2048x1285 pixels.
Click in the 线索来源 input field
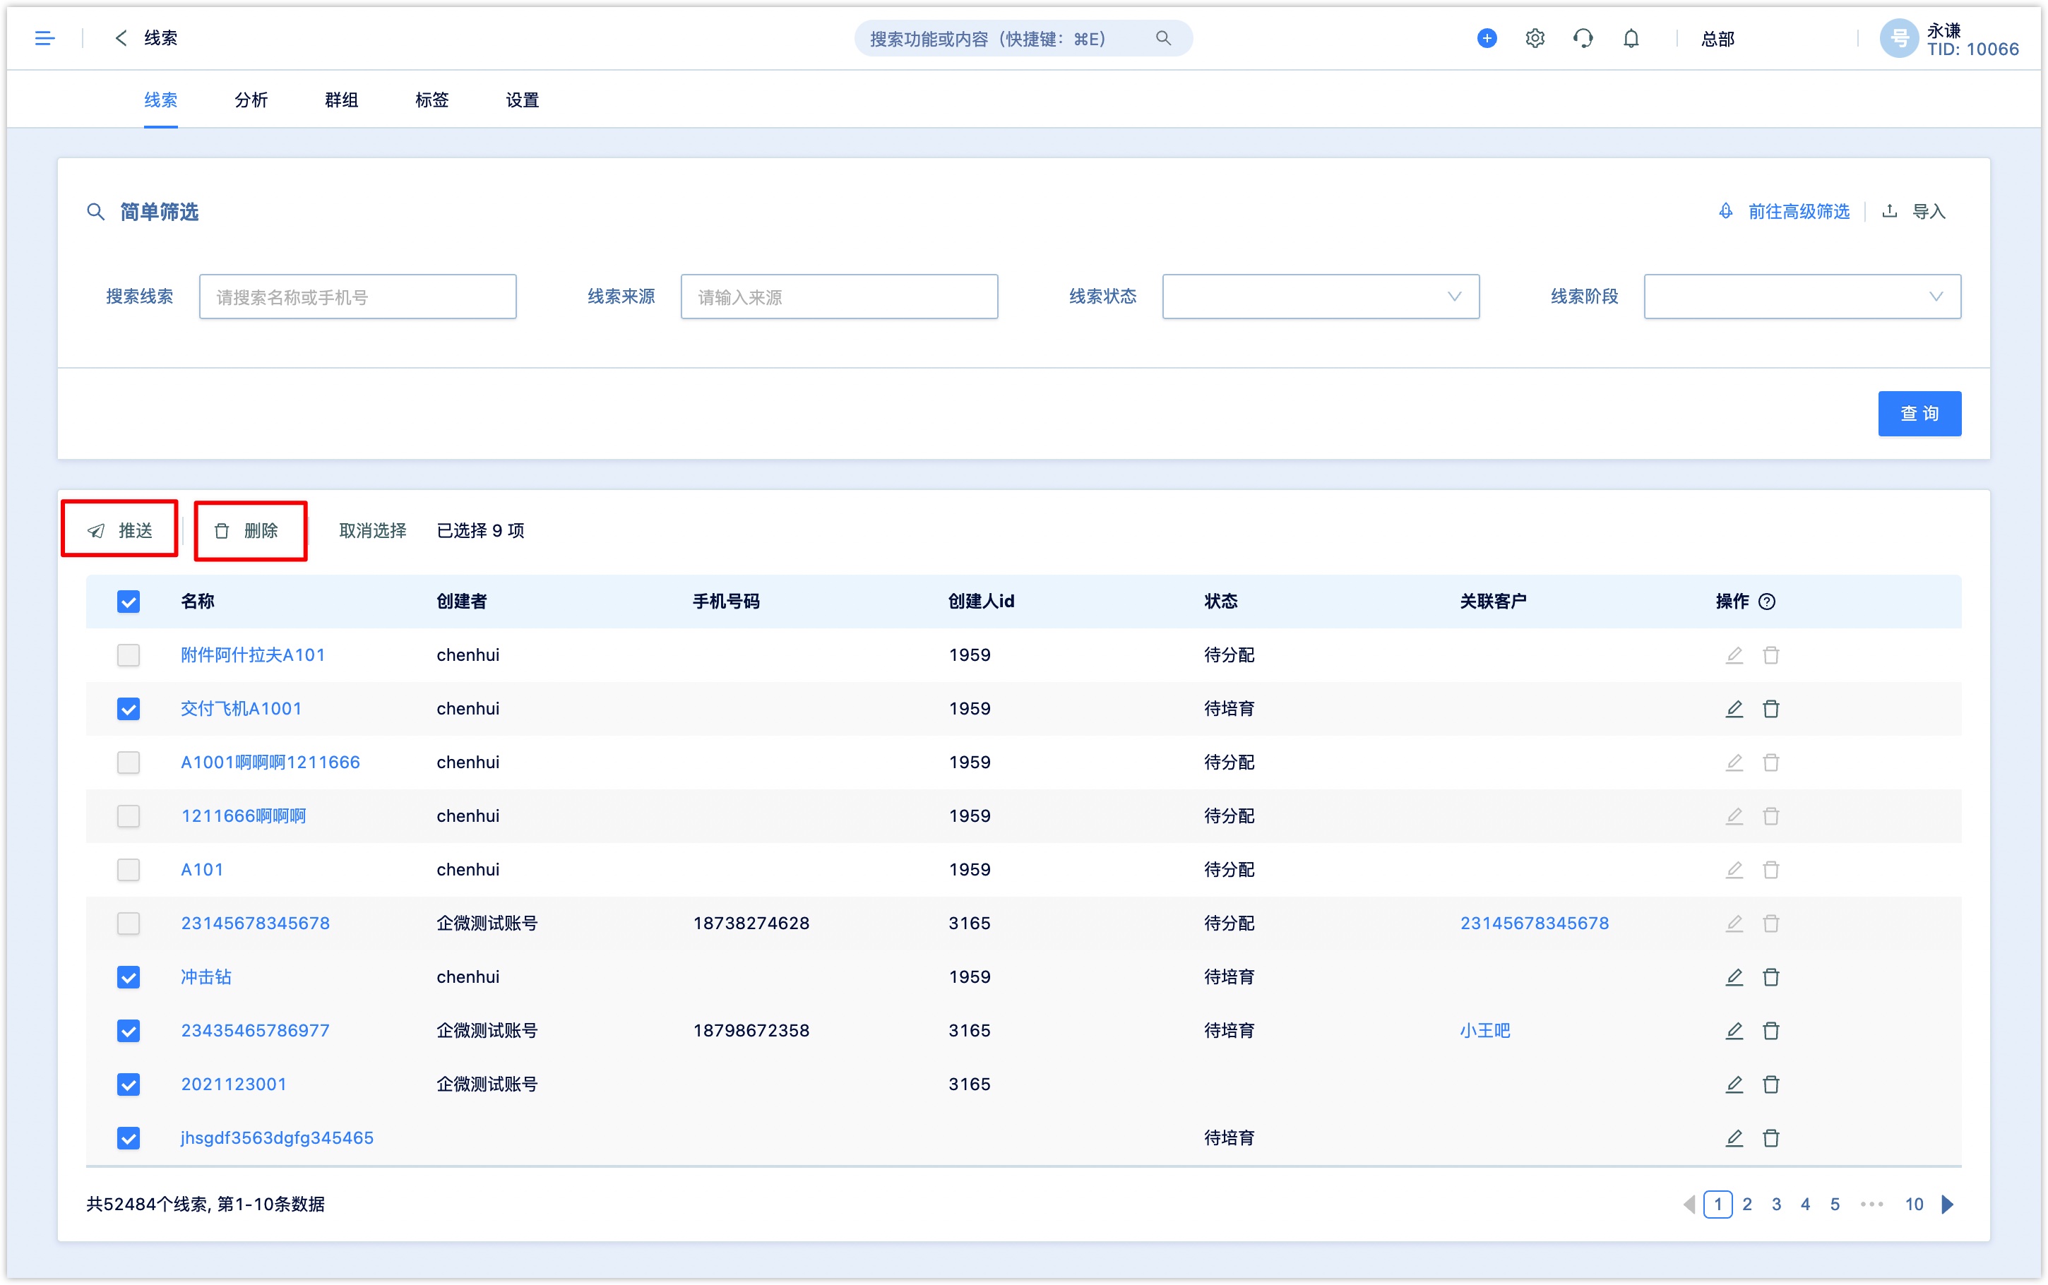click(x=839, y=296)
